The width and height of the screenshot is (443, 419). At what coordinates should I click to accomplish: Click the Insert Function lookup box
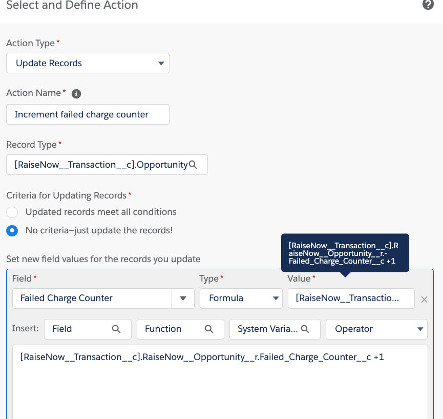click(181, 329)
